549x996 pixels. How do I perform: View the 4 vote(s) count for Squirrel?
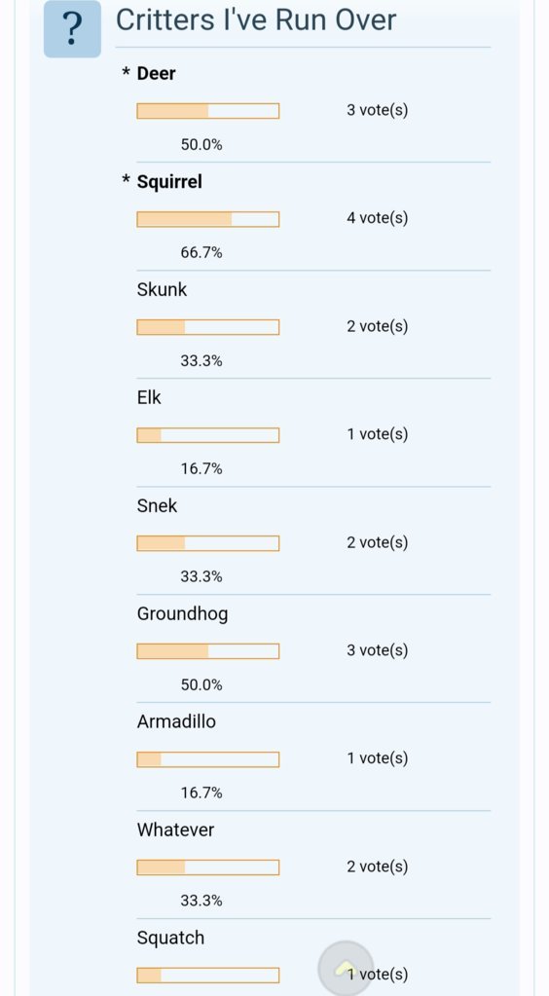(378, 218)
